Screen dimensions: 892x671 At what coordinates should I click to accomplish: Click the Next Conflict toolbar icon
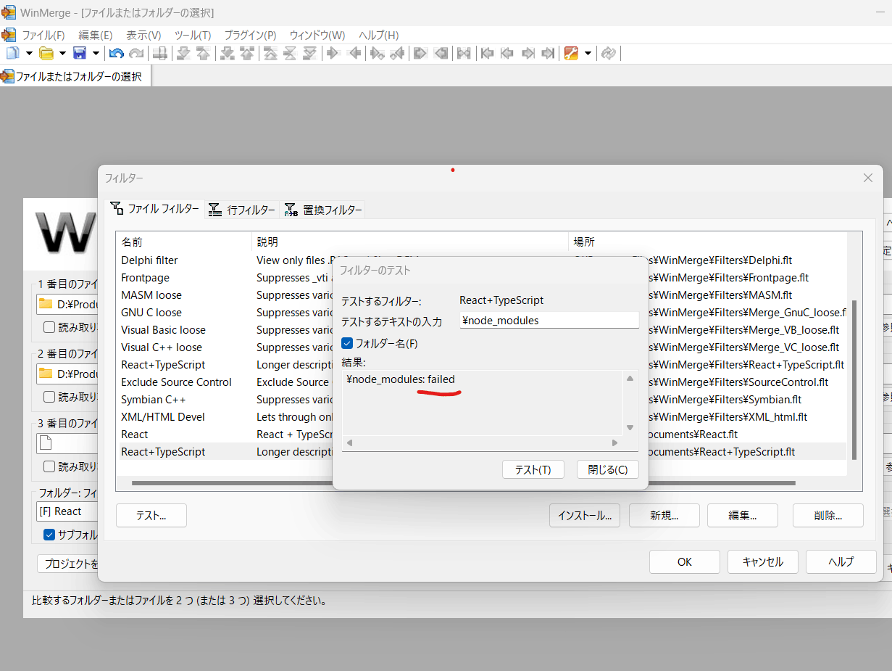(227, 53)
